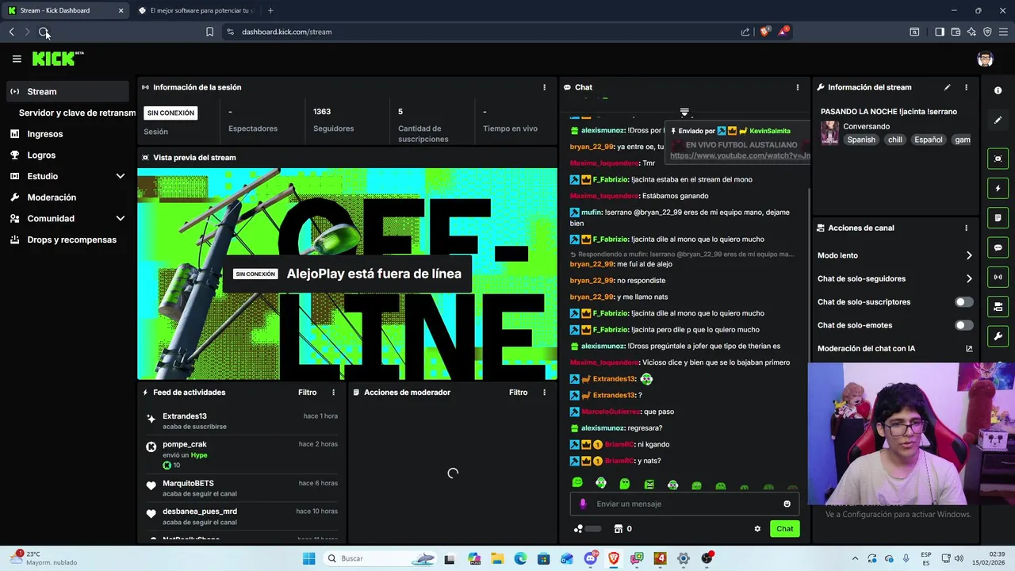Image resolution: width=1015 pixels, height=571 pixels.
Task: Toggle the note widget icon in the sidebar
Action: [998, 217]
